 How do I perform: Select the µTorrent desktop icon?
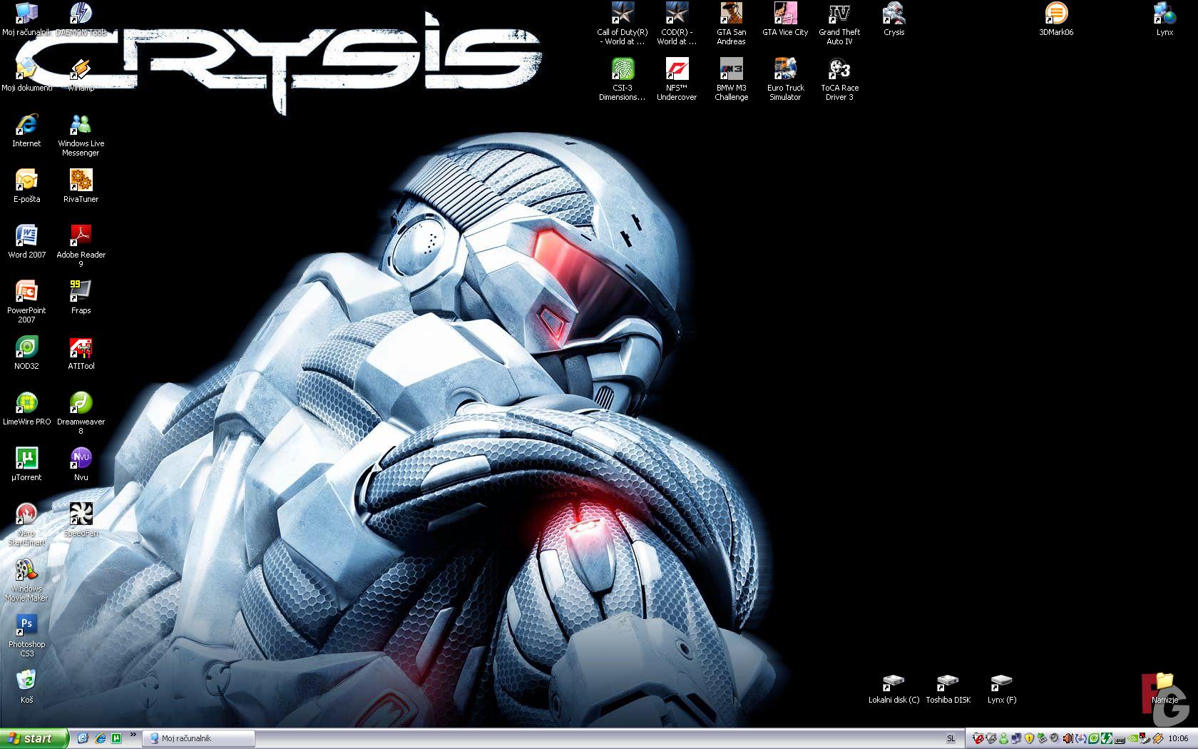tap(26, 464)
